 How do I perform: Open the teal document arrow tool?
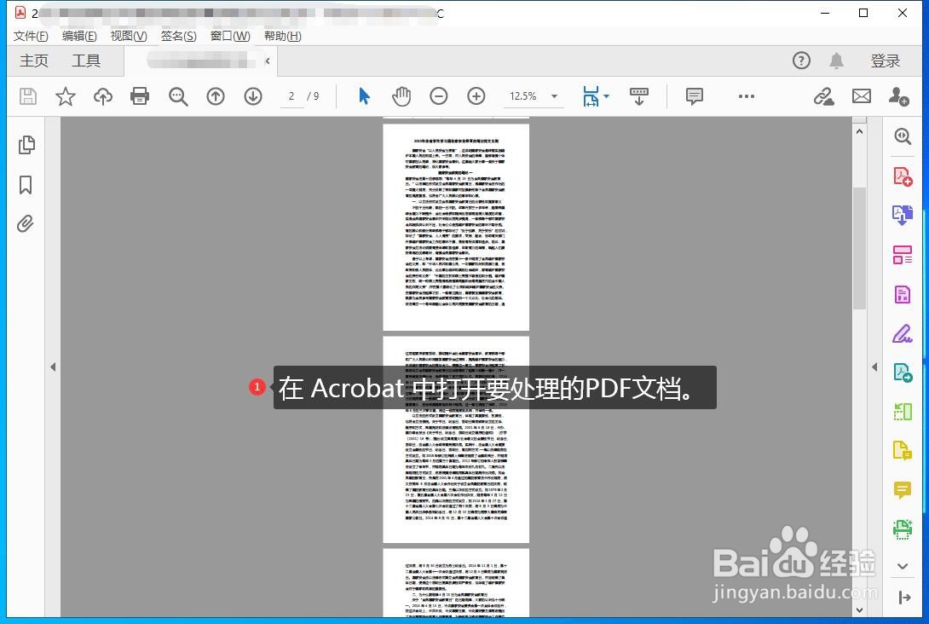903,373
